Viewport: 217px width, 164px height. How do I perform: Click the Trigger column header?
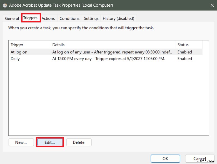coord(29,45)
